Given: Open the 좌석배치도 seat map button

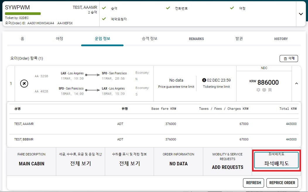Looking at the screenshot, I should click(276, 160).
